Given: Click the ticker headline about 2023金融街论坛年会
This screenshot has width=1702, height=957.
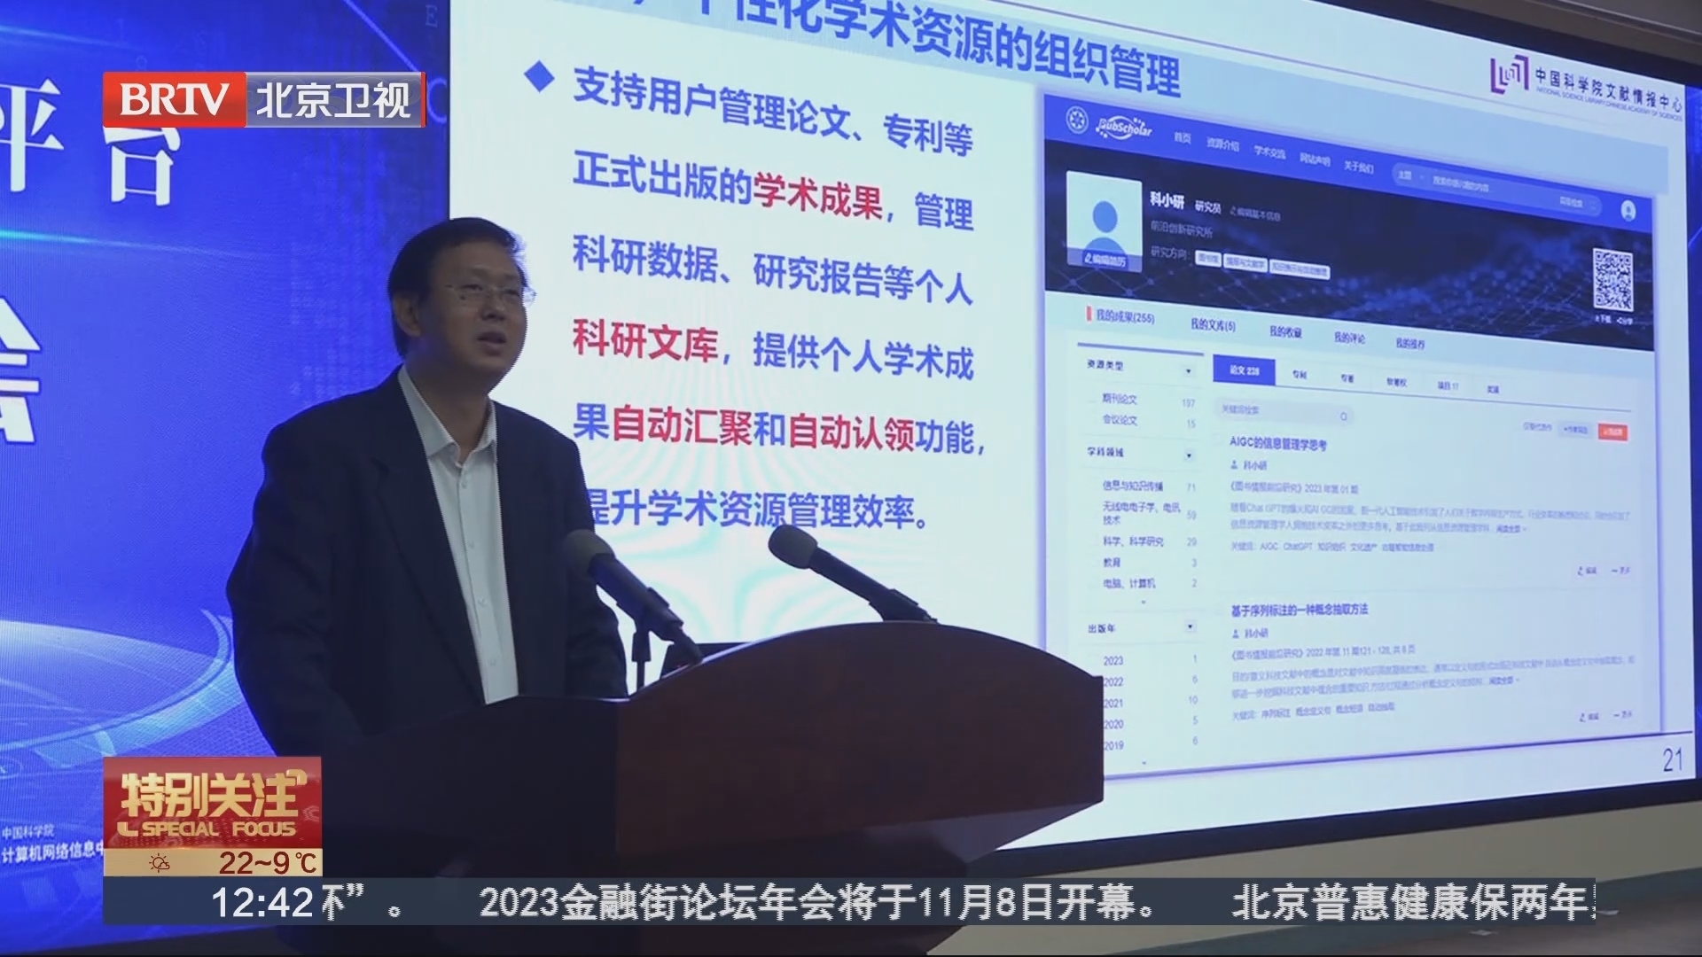Looking at the screenshot, I should 819,903.
